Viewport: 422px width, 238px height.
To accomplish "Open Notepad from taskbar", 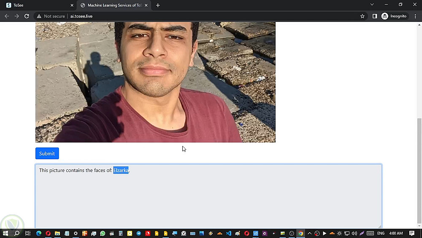I will click(x=67, y=233).
